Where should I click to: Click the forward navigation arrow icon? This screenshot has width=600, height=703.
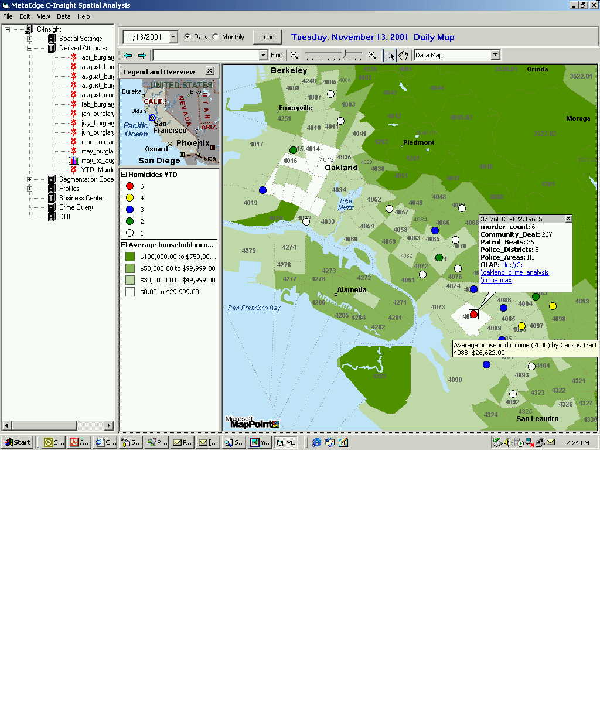coord(141,55)
